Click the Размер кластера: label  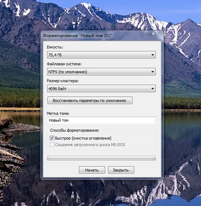[63, 81]
